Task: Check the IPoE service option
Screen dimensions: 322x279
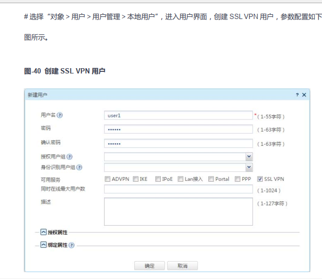Action: point(158,179)
